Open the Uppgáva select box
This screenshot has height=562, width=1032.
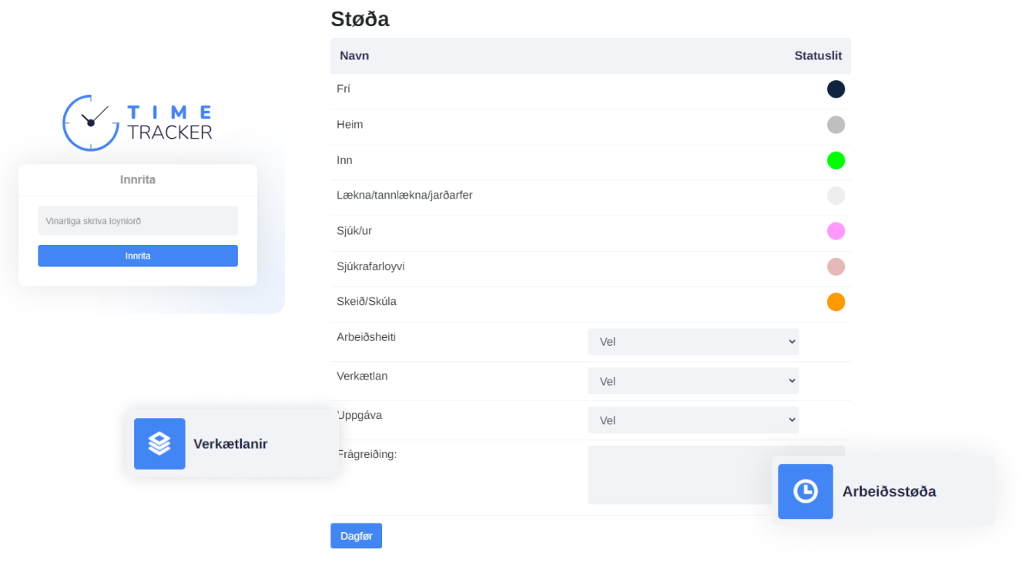coord(692,420)
